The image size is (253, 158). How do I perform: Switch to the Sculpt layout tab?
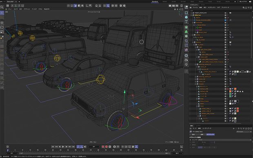[174, 2]
